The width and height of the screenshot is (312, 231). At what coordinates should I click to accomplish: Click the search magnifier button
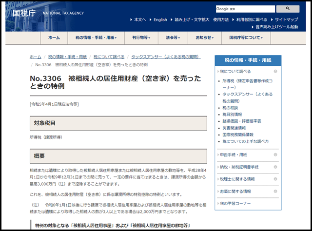[288, 9]
